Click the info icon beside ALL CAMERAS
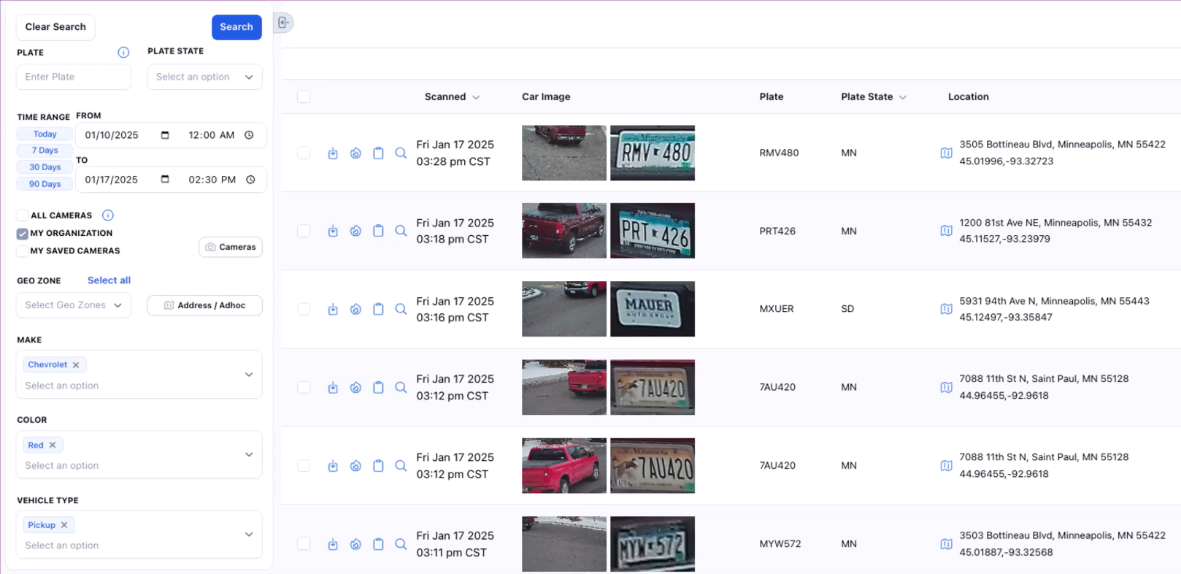Screen dimensions: 1181x574 (x=108, y=215)
